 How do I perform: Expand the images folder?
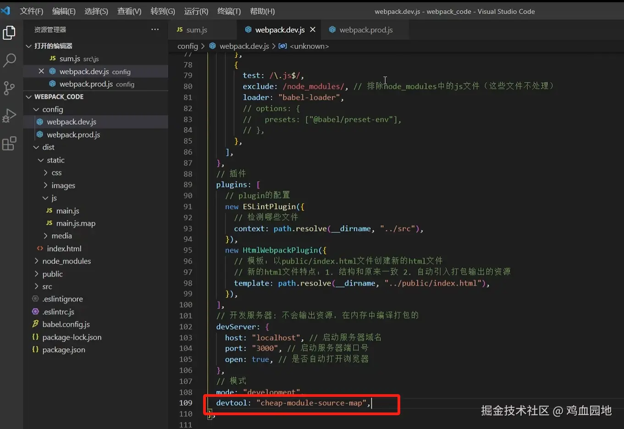coord(96,185)
